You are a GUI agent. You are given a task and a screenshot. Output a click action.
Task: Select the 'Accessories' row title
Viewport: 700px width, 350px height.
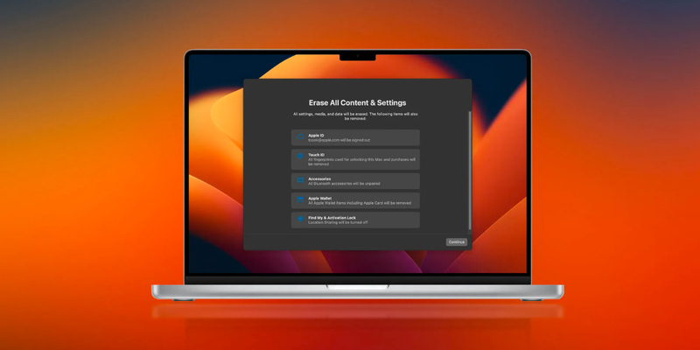(319, 178)
